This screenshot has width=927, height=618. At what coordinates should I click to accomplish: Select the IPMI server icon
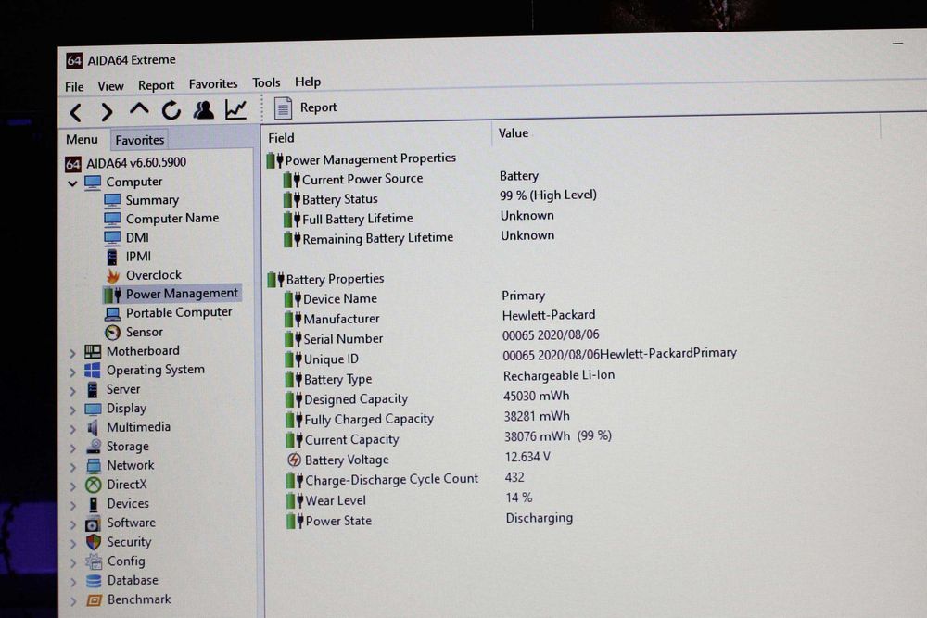click(112, 257)
